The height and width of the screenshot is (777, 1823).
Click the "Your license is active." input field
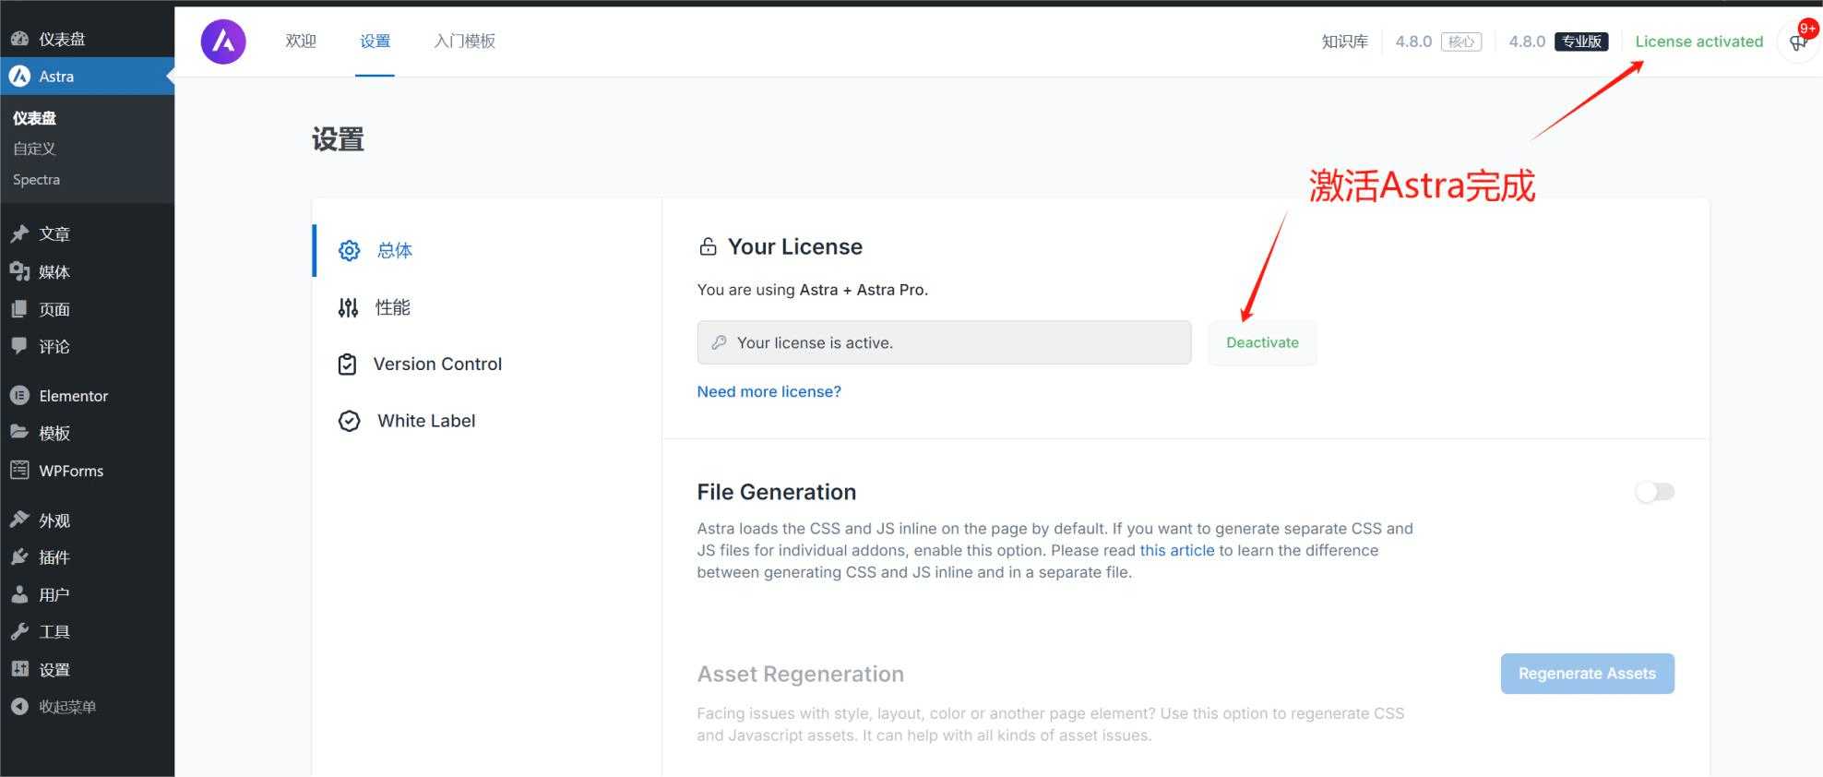944,342
